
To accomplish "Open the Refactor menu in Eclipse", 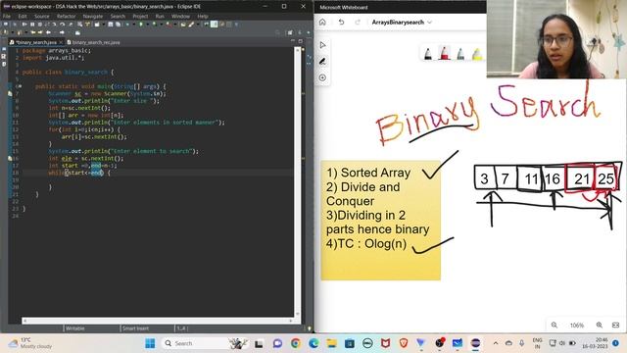I will click(66, 16).
